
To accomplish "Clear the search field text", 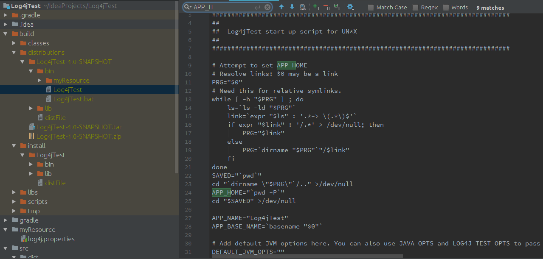I will [x=267, y=7].
